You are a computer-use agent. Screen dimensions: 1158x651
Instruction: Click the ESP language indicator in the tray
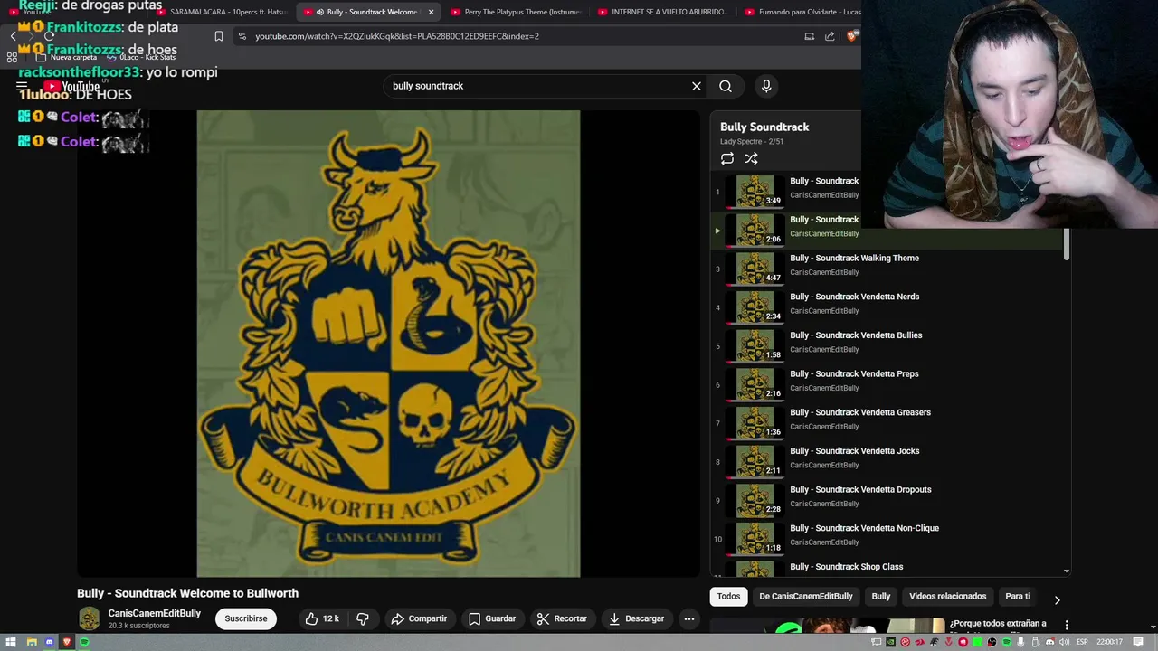[x=1082, y=642]
